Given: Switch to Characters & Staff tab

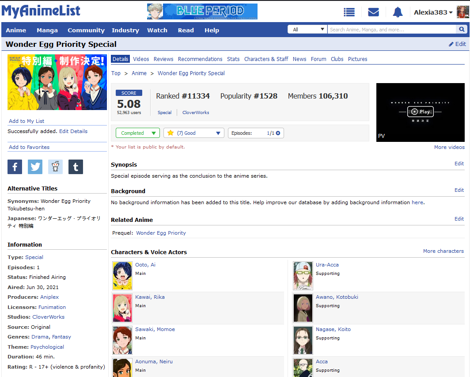Looking at the screenshot, I should point(266,59).
